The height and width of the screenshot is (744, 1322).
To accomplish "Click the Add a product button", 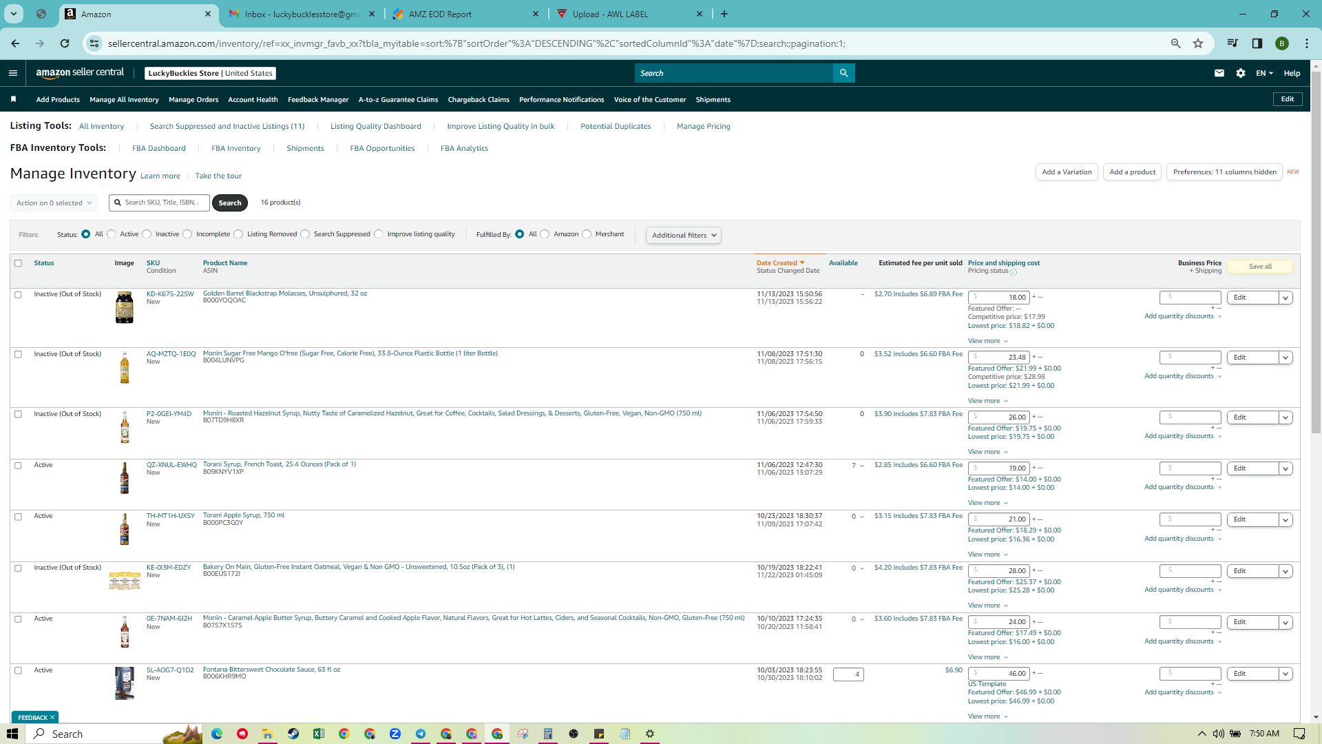I will (1133, 172).
